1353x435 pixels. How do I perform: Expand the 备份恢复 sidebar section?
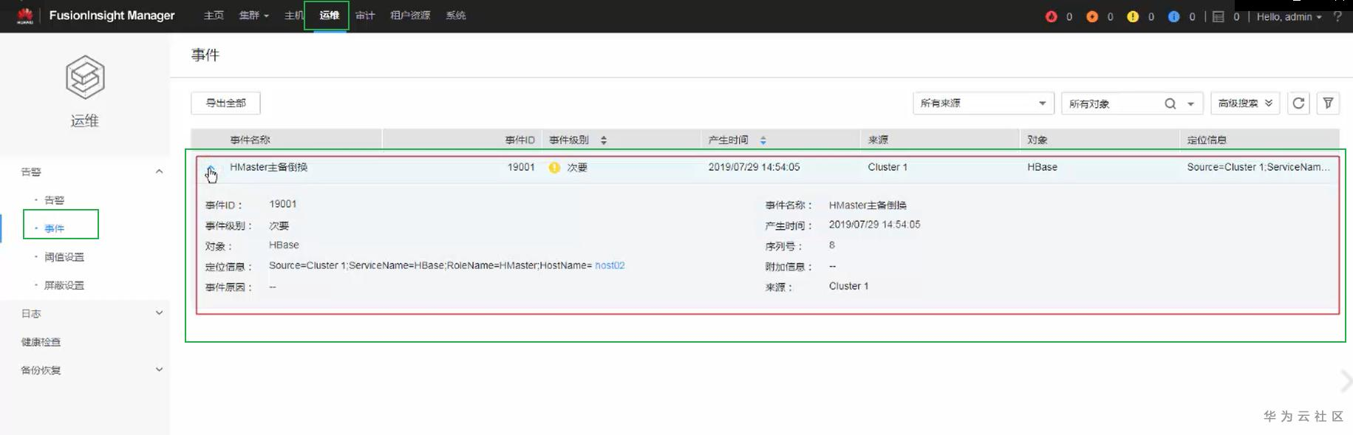[159, 370]
